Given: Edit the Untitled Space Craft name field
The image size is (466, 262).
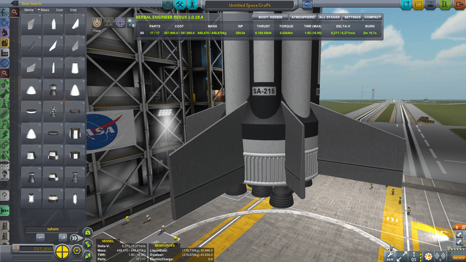Looking at the screenshot, I should [x=250, y=5].
